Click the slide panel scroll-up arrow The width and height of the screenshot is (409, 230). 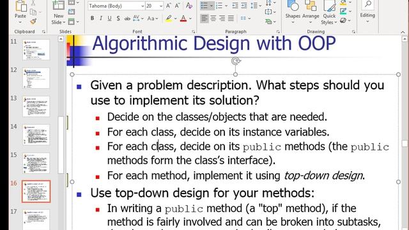click(61, 39)
